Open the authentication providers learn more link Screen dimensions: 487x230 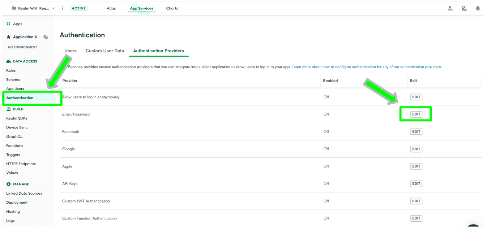(366, 67)
